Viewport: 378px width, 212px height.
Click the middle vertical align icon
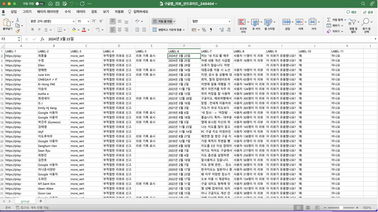tap(119, 21)
